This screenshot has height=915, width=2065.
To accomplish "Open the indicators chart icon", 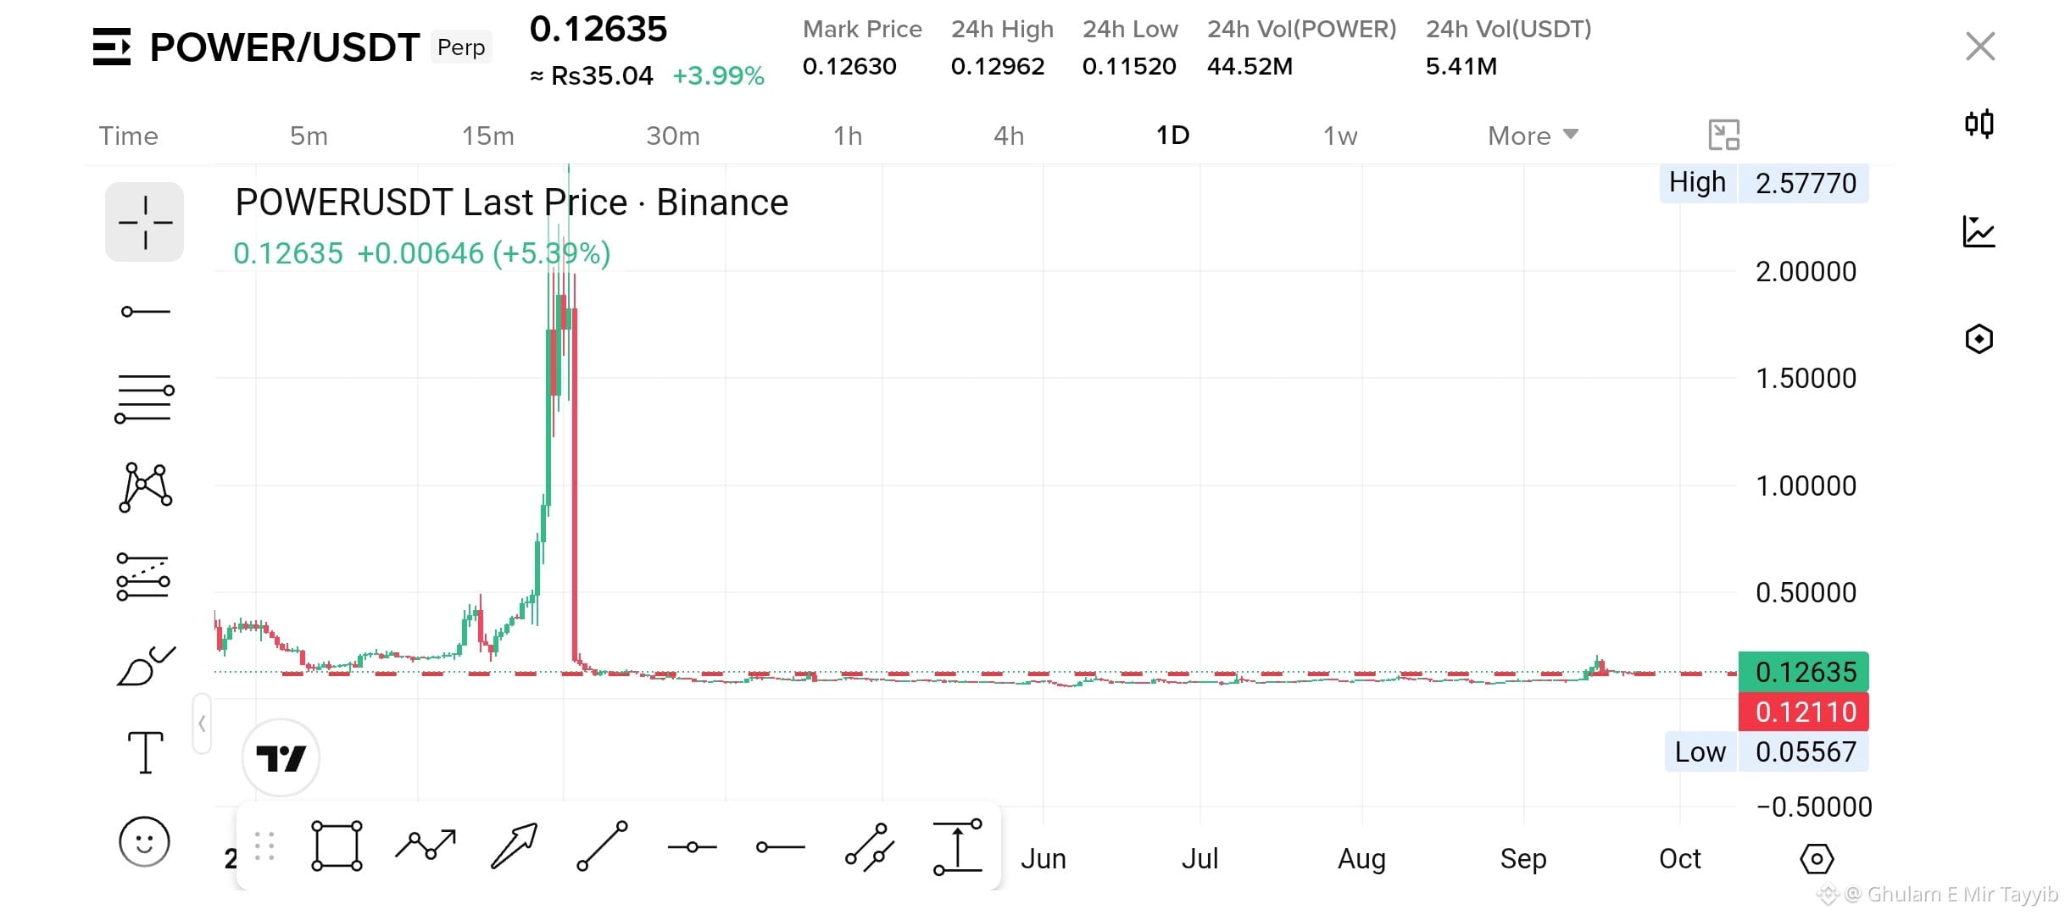I will (1979, 231).
